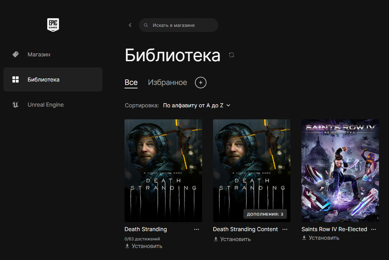The image size is (389, 260).
Task: Open the sort order dropdown
Action: click(197, 105)
